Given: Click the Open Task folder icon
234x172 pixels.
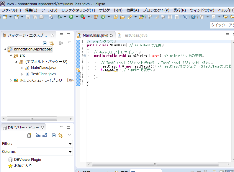Looking at the screenshot, I should (122, 17).
